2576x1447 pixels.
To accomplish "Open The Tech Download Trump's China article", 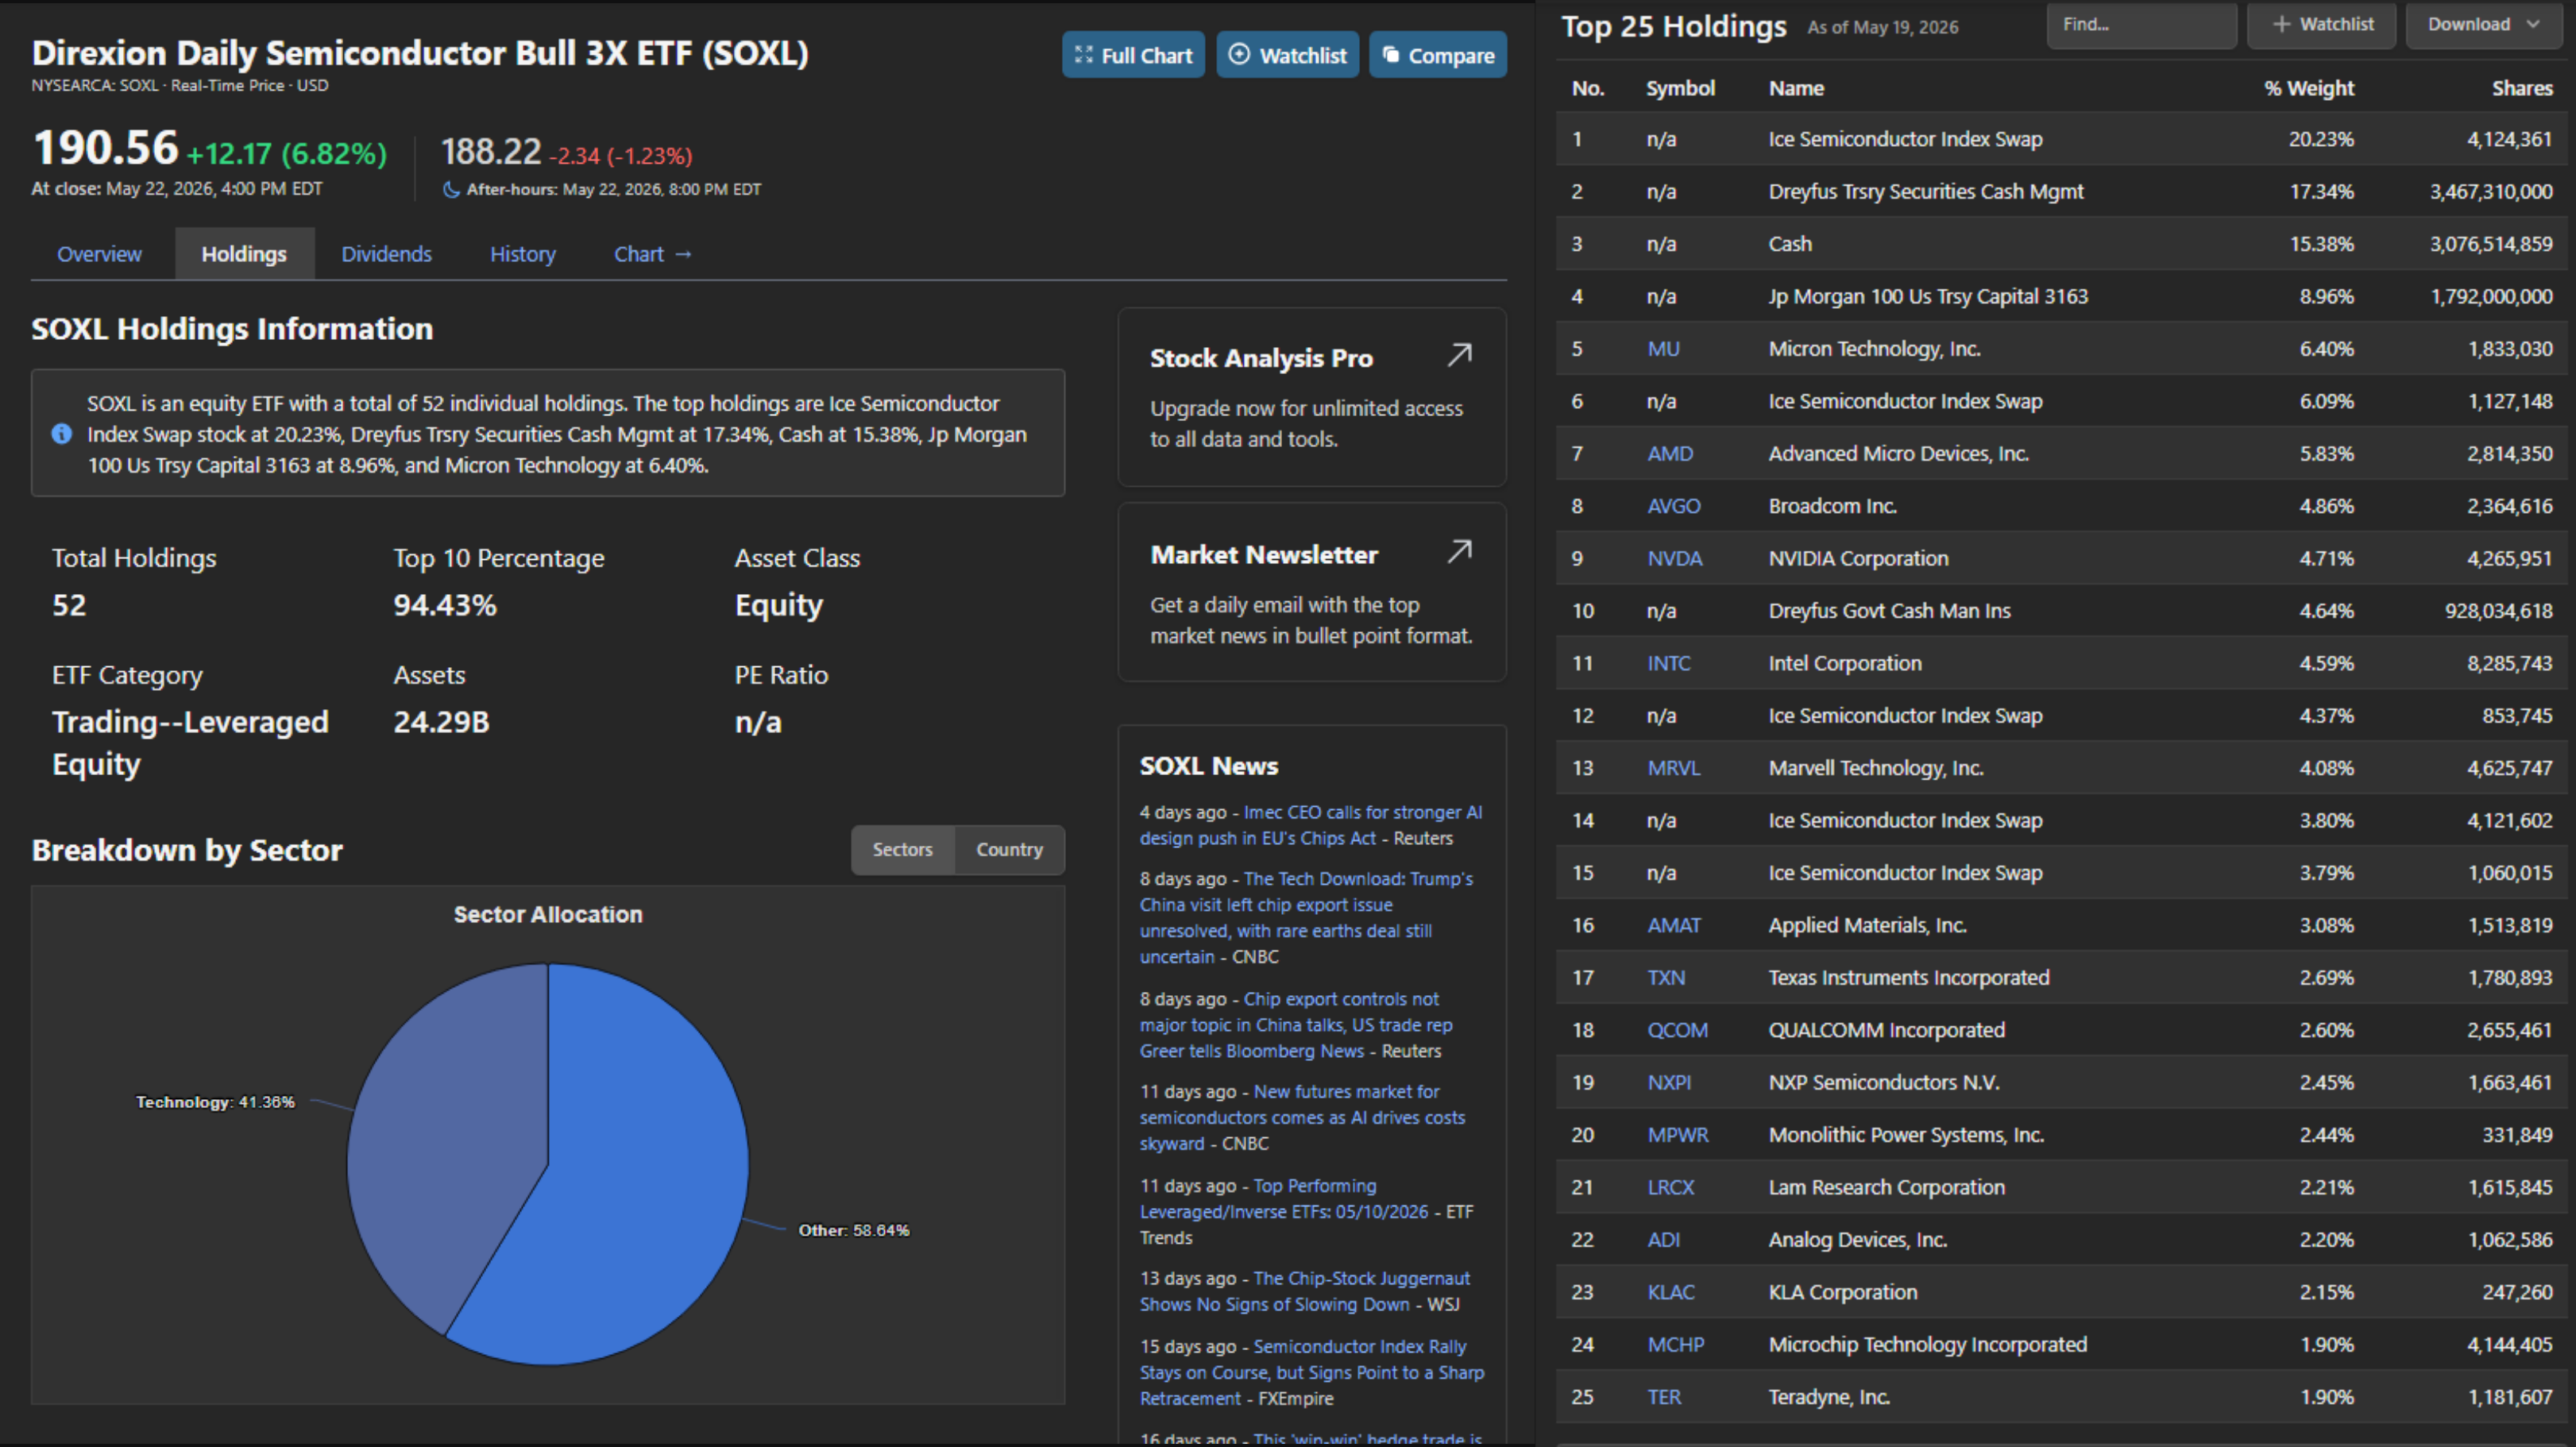I will point(1307,918).
